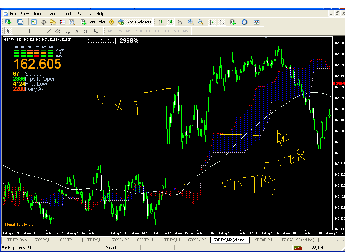The width and height of the screenshot is (348, 252).
Task: Expand the new chart dropdown arrow
Action: (x=13, y=22)
